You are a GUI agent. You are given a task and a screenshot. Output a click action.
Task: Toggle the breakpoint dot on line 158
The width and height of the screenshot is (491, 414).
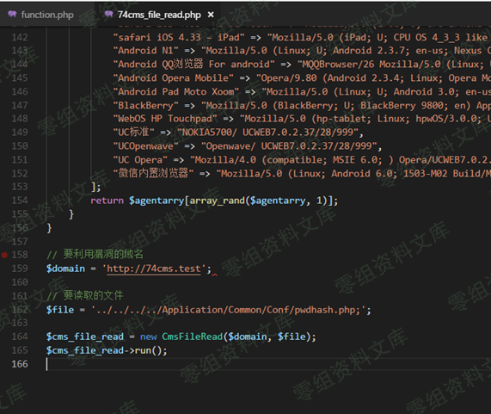[4, 255]
